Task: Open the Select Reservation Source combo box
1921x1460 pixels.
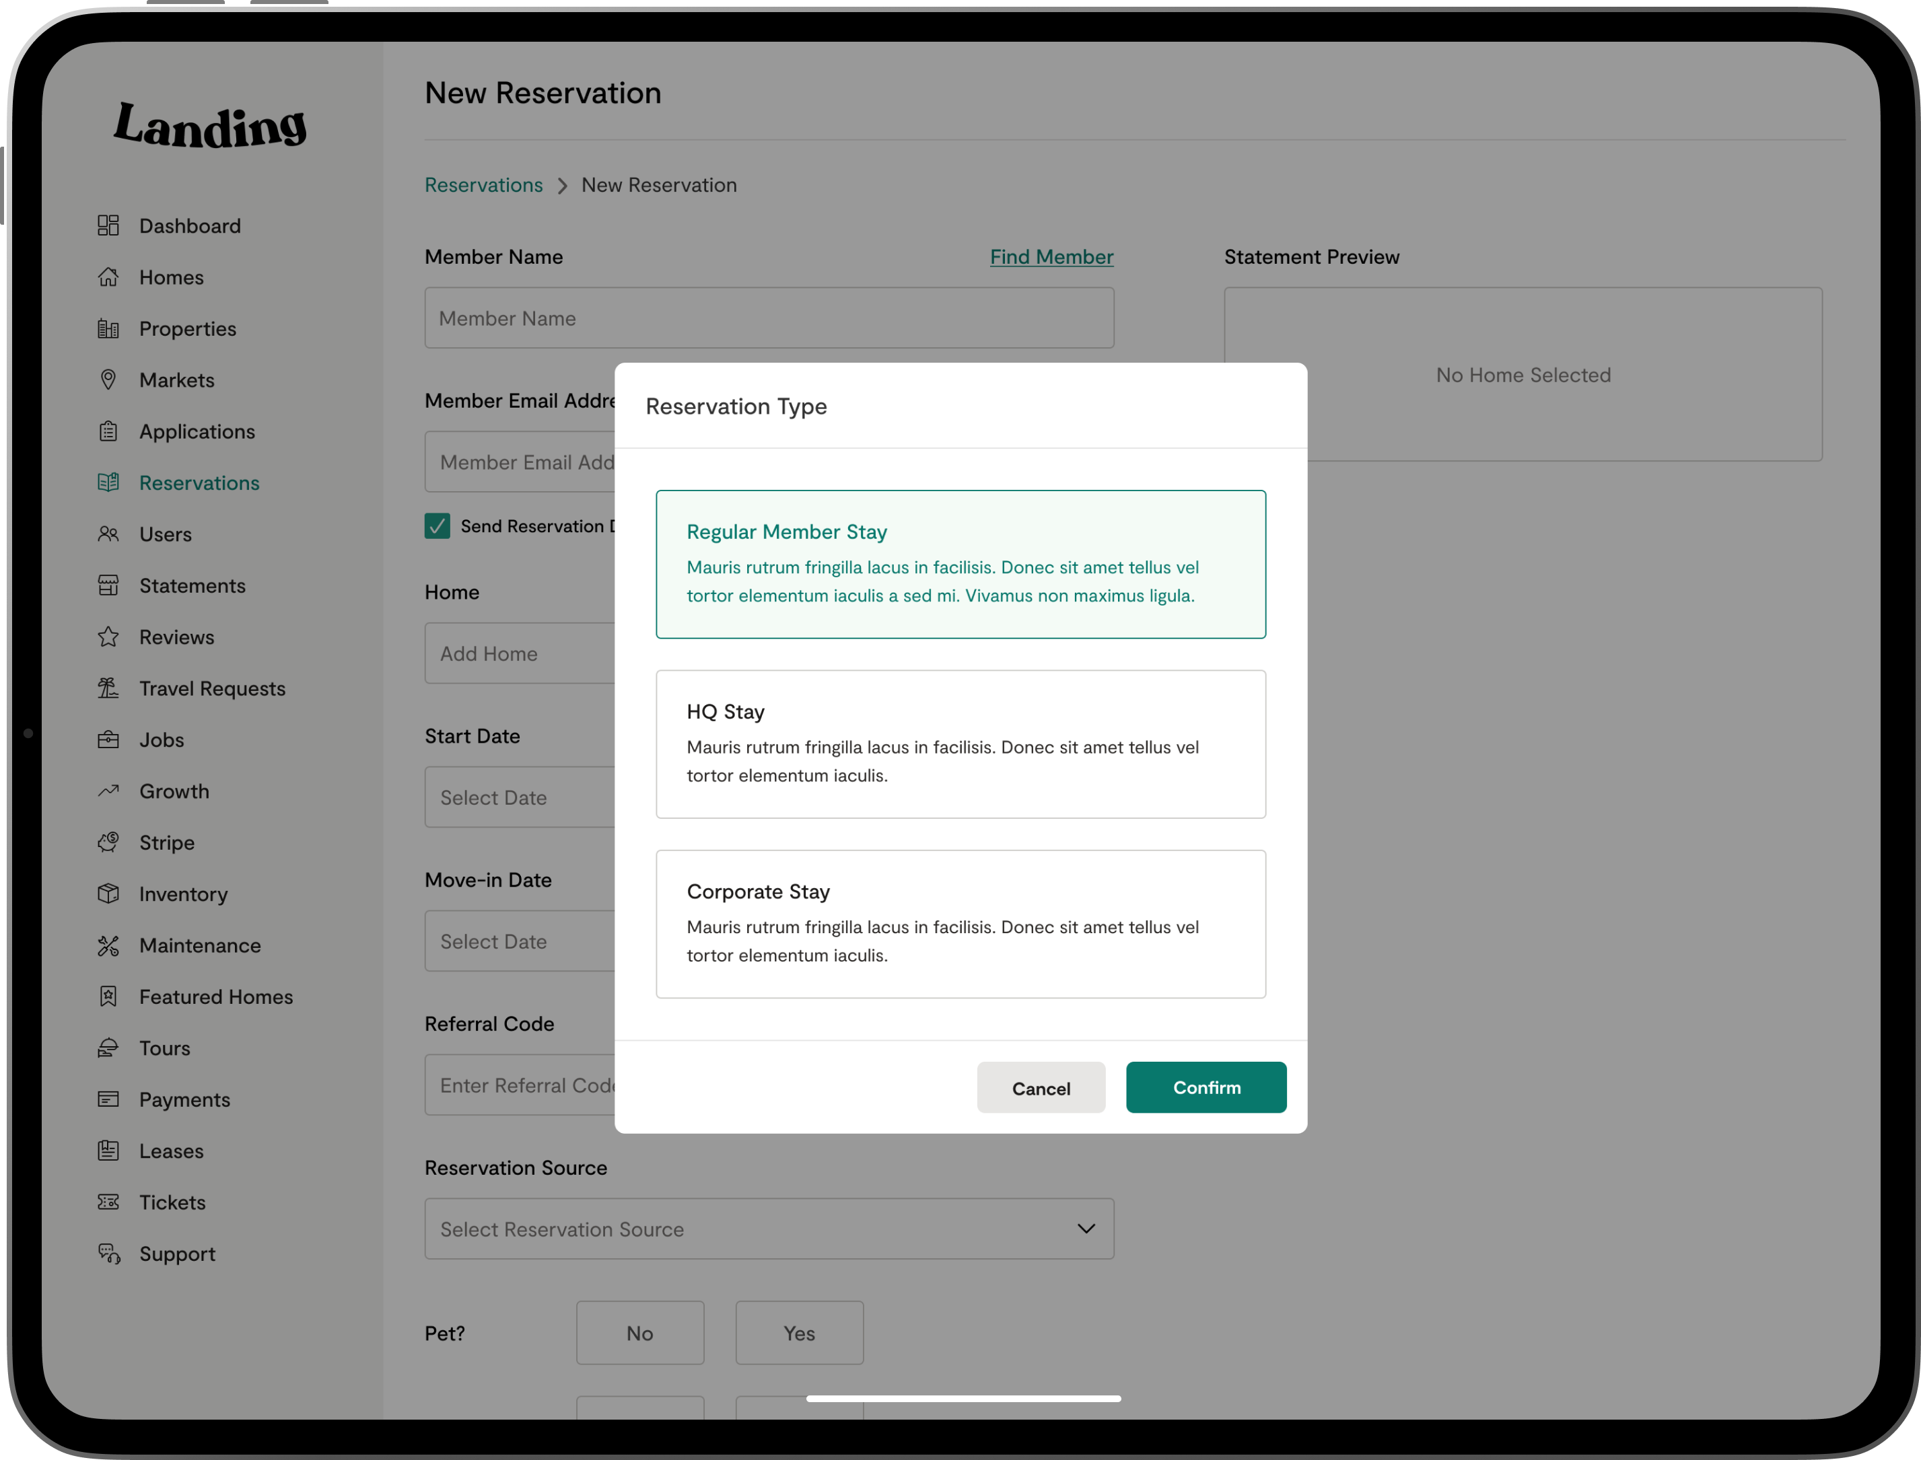Action: (748, 1229)
